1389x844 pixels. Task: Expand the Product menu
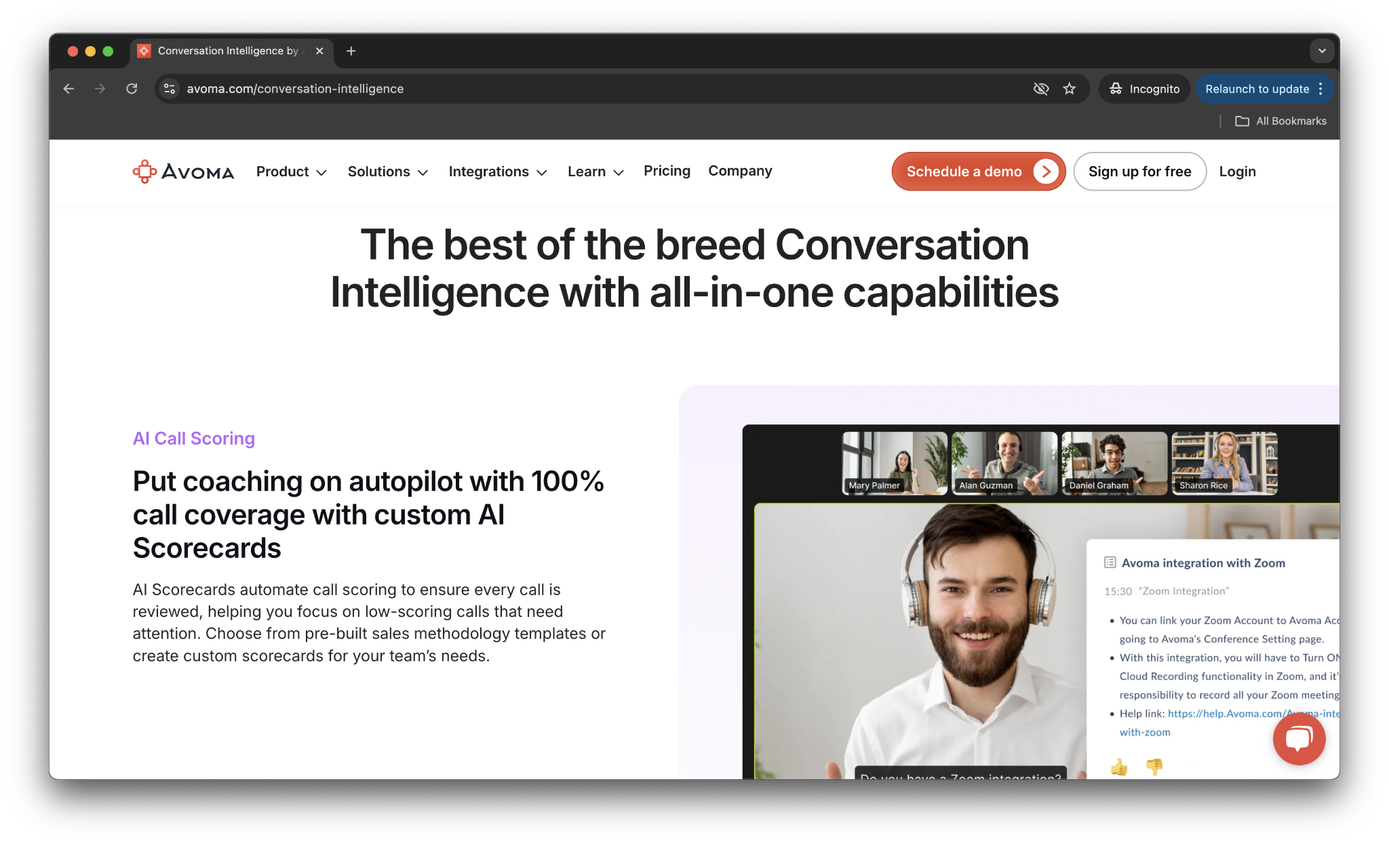[x=292, y=172]
